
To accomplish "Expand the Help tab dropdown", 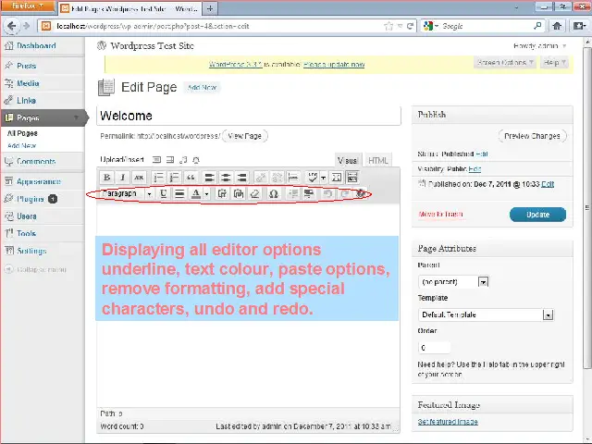I will tap(554, 63).
